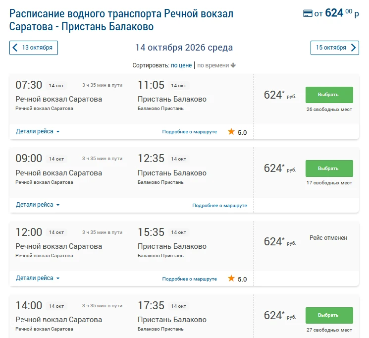Open route details link for 07:30 trip
This screenshot has width=369, height=338.
[x=189, y=132]
